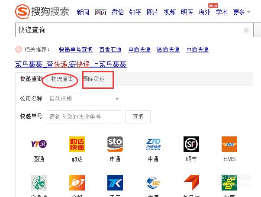Screen dimensions: 261x197
Task: Open the 新闻 search category
Action: click(83, 12)
